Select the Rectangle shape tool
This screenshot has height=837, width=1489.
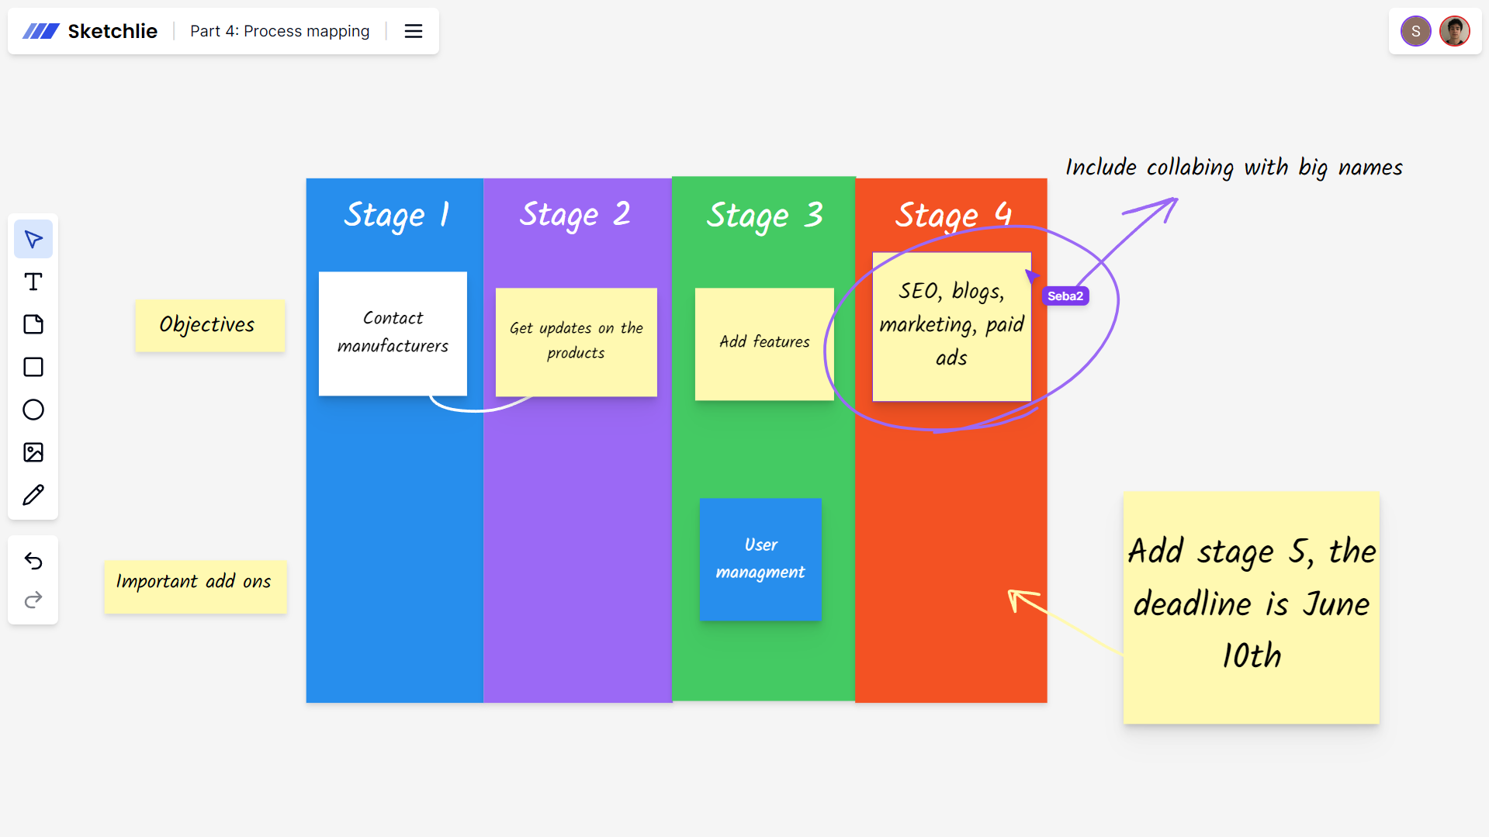click(33, 367)
